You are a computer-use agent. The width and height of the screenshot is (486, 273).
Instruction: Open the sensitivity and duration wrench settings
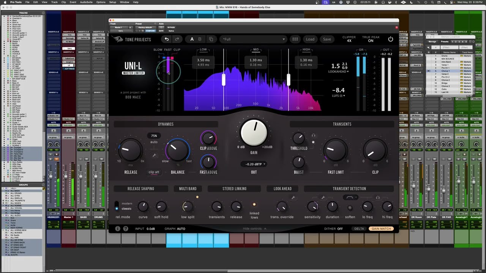click(323, 198)
